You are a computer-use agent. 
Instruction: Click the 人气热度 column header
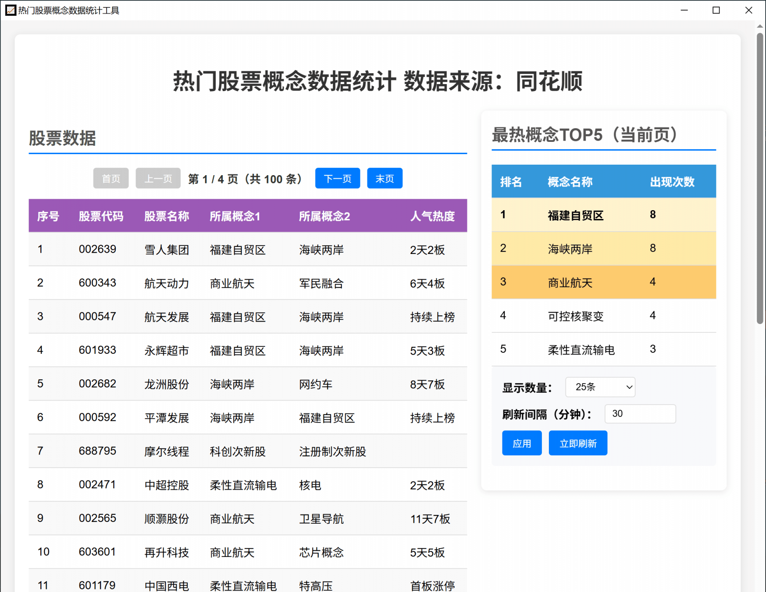[432, 216]
